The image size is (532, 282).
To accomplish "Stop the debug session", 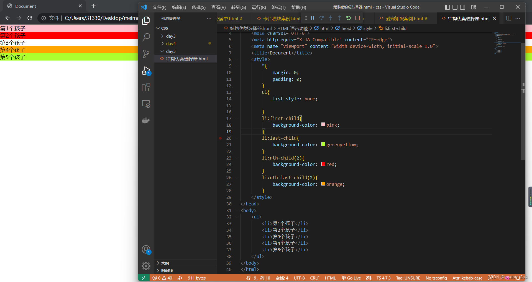I will pyautogui.click(x=357, y=18).
